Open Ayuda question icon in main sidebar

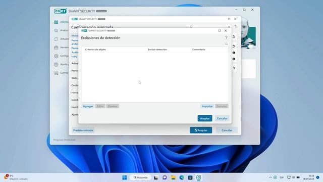click(x=56, y=64)
